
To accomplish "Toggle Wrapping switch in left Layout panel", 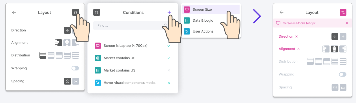I will click(75, 68).
